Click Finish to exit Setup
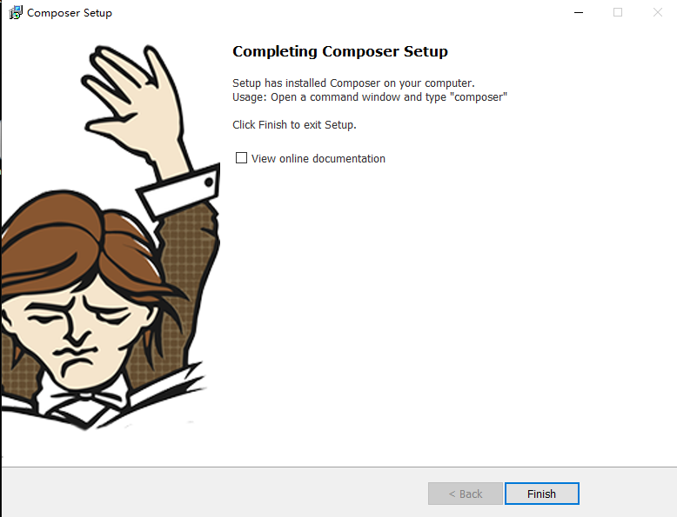The width and height of the screenshot is (677, 517). click(x=542, y=494)
